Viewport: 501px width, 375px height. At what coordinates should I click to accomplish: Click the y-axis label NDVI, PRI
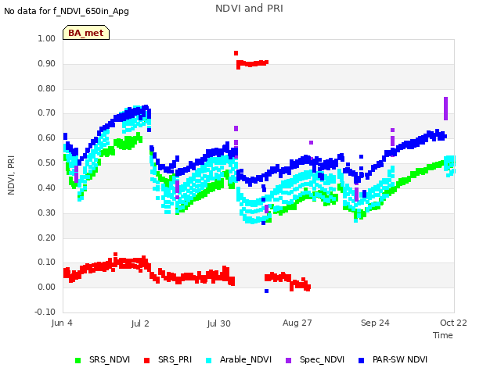pyautogui.click(x=11, y=175)
